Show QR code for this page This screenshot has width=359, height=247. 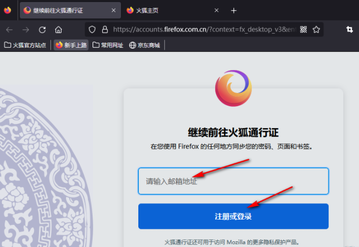[x=304, y=29]
